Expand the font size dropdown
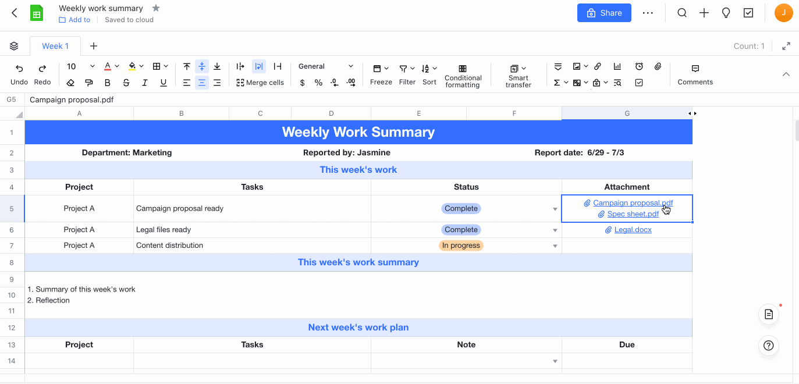Viewport: 799px width, 384px height. coord(92,66)
